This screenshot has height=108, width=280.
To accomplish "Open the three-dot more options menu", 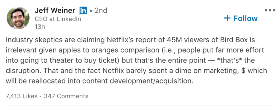I will 270,11.
